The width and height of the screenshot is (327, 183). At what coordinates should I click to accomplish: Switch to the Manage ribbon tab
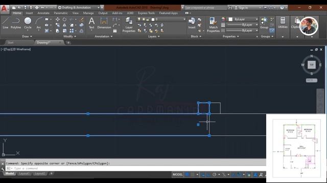pyautogui.click(x=88, y=13)
